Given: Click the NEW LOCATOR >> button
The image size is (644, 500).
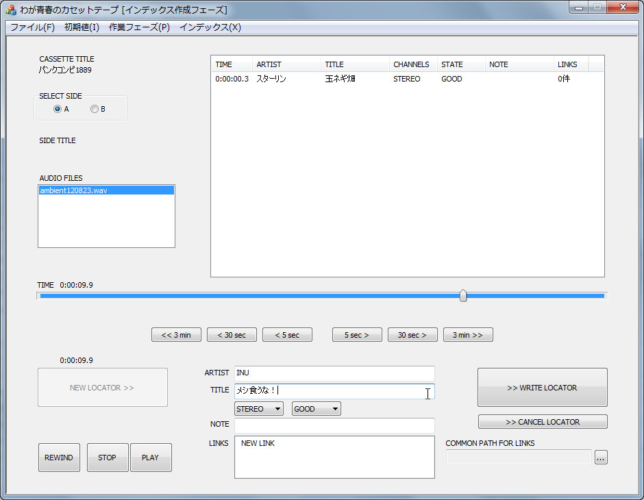Looking at the screenshot, I should pos(102,388).
